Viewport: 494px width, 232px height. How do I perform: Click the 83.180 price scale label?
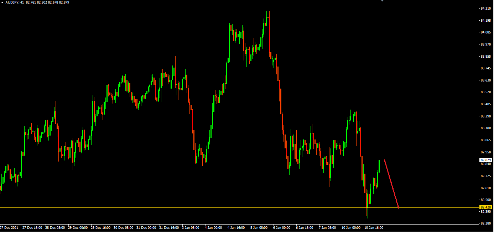[486, 128]
